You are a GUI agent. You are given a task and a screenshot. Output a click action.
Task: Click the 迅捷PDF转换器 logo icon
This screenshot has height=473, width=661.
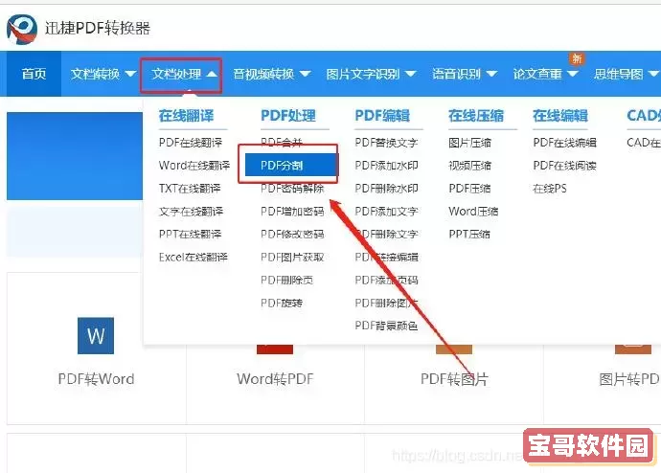pyautogui.click(x=22, y=29)
